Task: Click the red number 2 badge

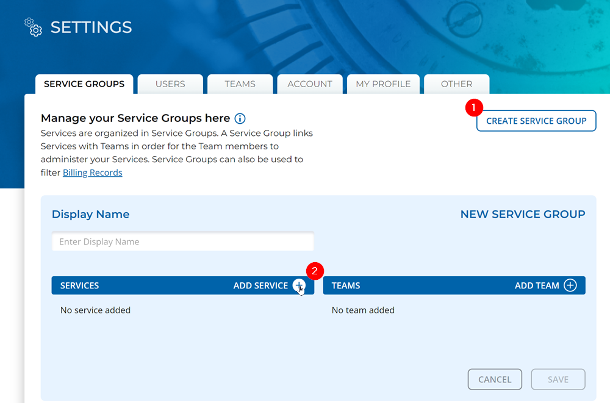Action: (x=315, y=271)
